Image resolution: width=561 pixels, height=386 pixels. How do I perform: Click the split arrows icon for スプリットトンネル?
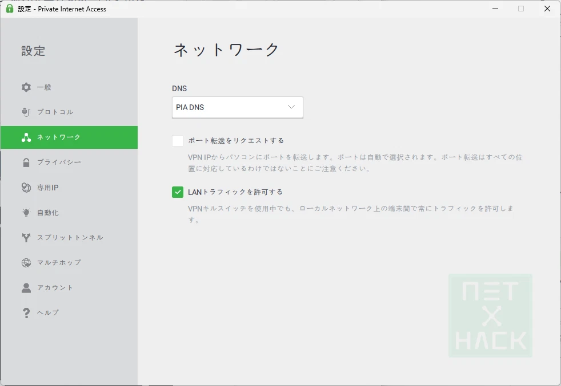click(x=26, y=238)
